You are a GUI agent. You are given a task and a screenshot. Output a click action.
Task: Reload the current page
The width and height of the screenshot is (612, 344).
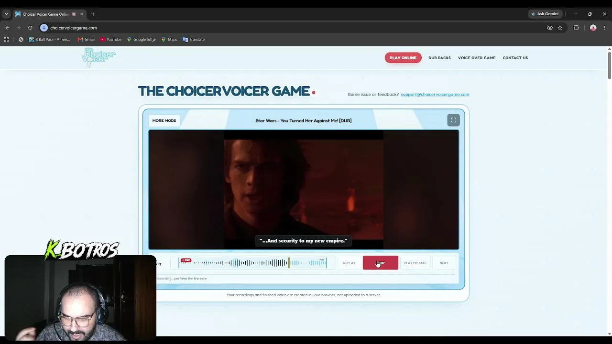(x=30, y=28)
